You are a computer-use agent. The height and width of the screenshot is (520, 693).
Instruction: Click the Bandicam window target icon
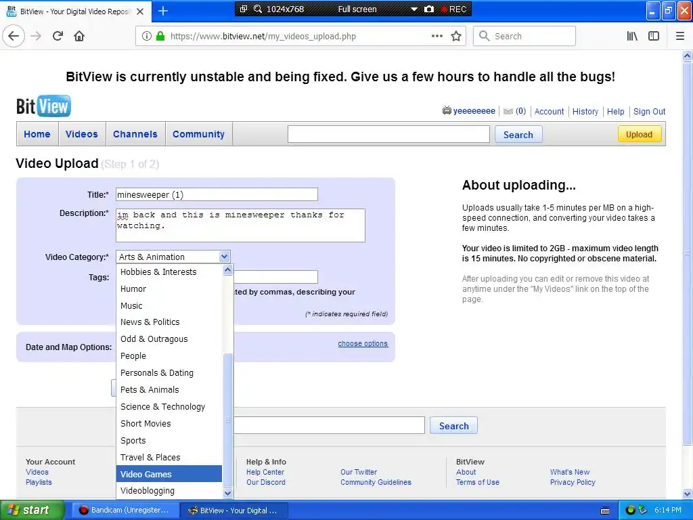tap(244, 9)
